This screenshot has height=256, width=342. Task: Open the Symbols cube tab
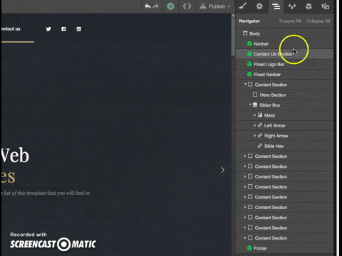[309, 6]
